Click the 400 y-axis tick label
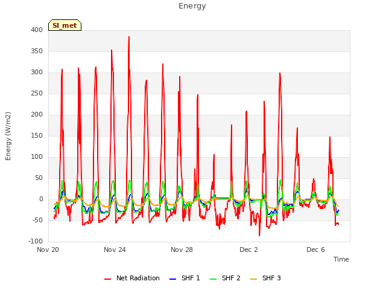Screen dimensions: 386x290 [x=37, y=30]
